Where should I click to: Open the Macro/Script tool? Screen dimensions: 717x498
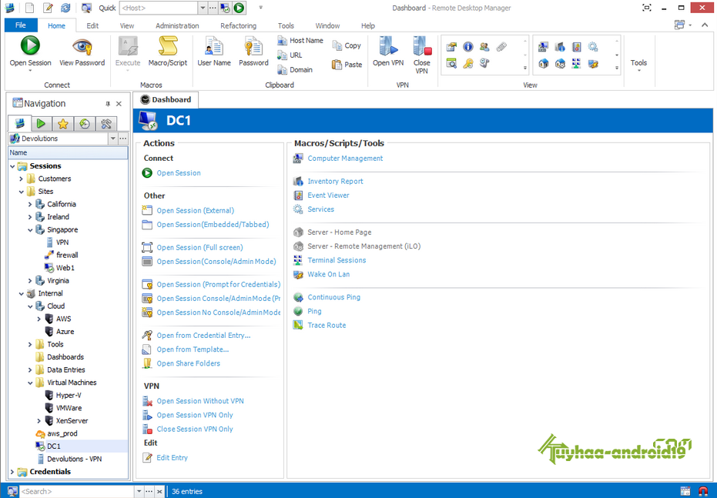click(x=167, y=51)
